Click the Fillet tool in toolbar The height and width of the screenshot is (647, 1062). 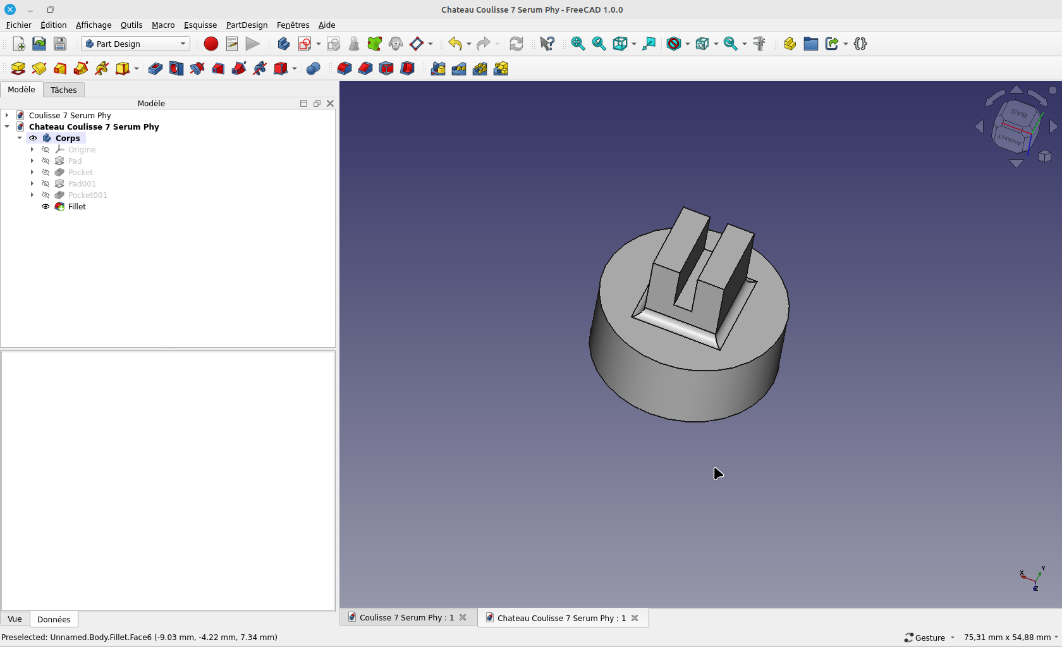[x=344, y=69]
